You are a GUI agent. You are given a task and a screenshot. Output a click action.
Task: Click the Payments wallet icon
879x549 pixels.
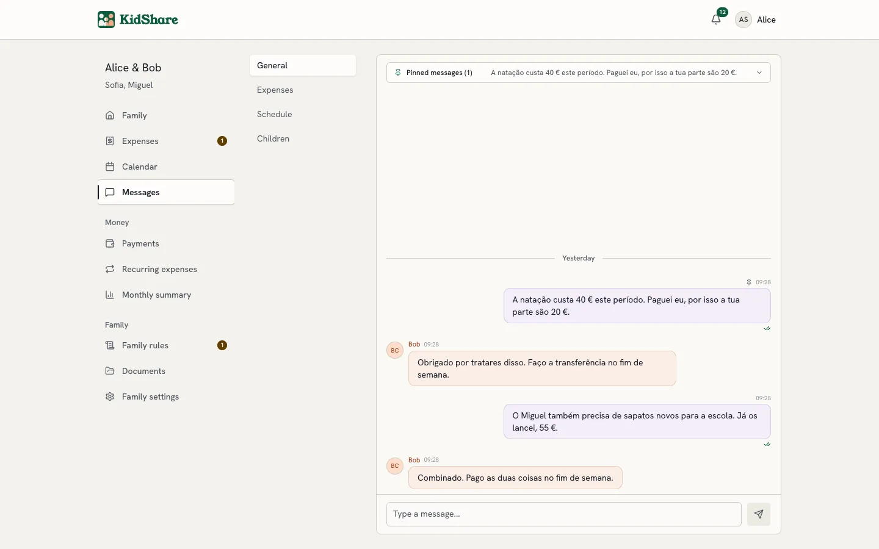click(x=110, y=243)
